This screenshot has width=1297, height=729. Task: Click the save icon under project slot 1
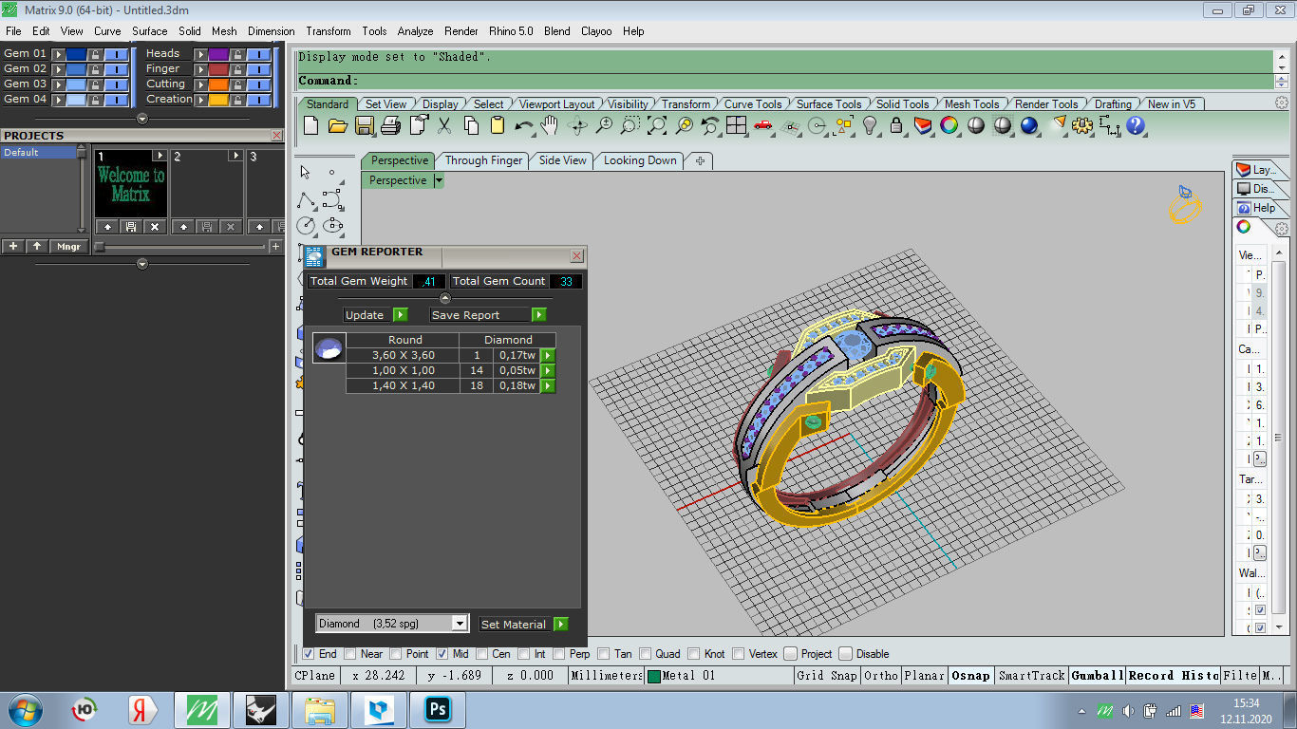click(130, 227)
